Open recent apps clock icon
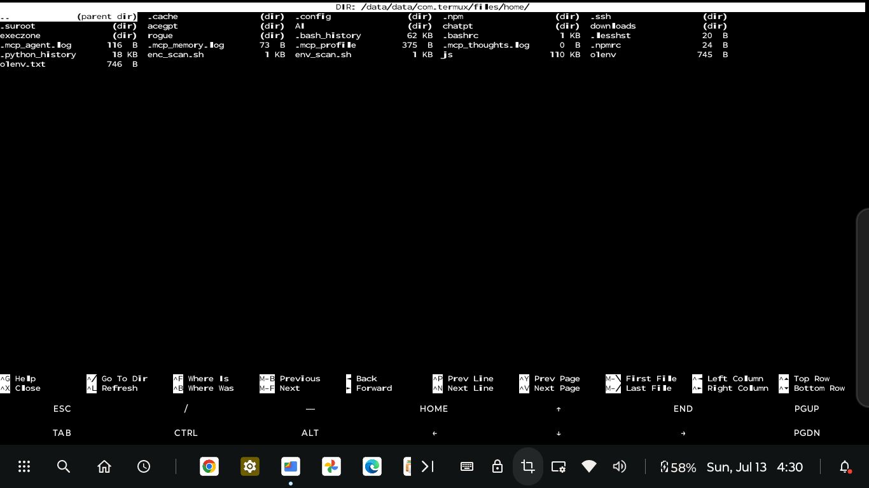 [x=144, y=467]
